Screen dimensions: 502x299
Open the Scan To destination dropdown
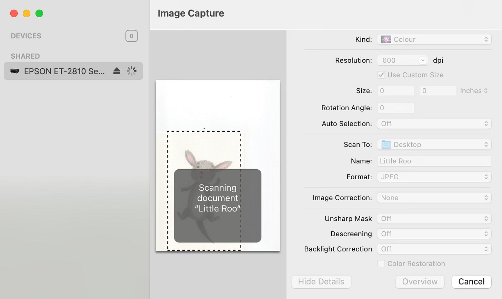point(434,144)
